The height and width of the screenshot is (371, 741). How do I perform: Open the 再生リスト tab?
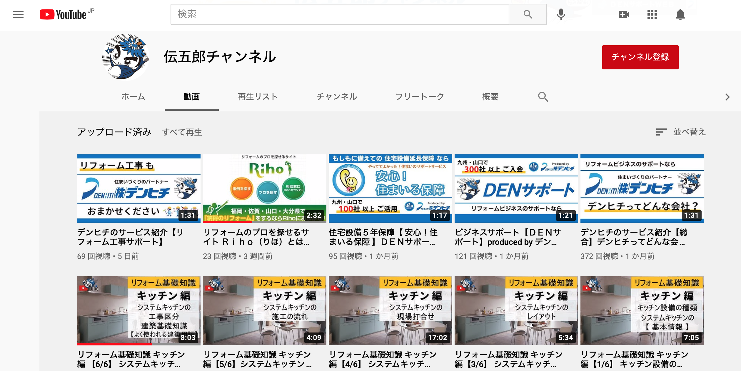(x=258, y=97)
